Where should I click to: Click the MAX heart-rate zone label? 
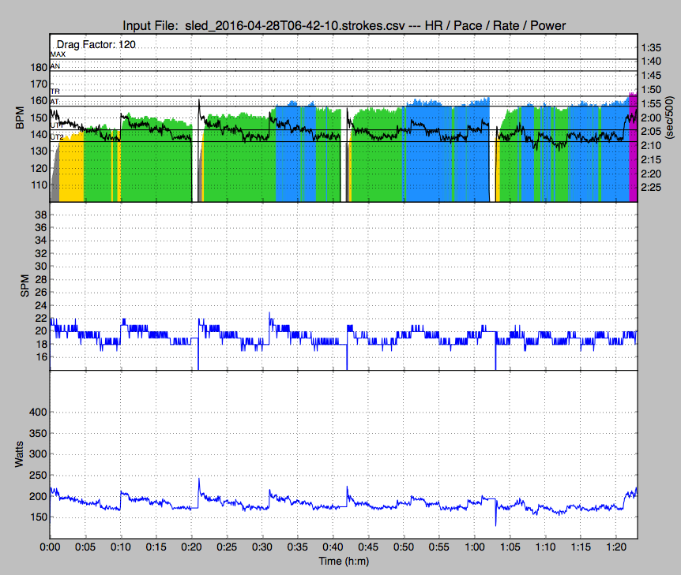58,54
